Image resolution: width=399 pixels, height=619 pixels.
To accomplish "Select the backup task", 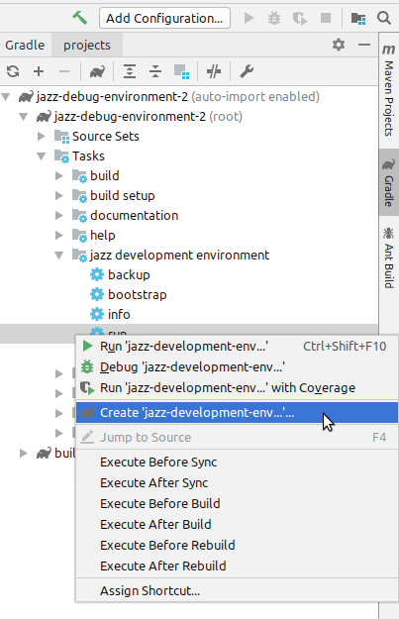I will 129,274.
